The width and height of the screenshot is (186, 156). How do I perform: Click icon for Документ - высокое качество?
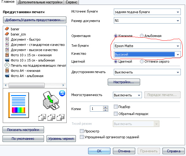point(7,50)
